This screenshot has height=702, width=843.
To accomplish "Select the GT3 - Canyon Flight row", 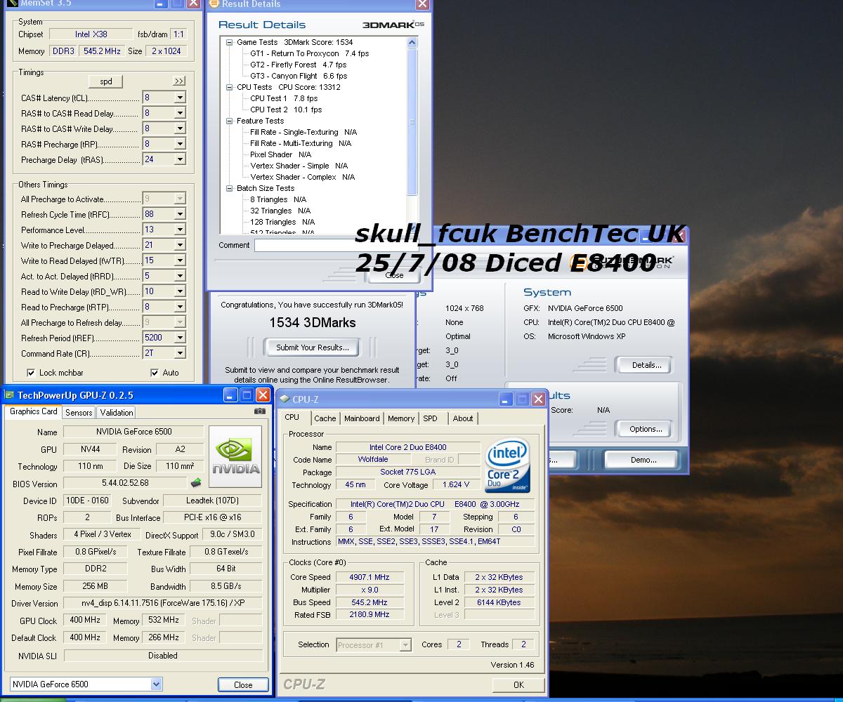I will (299, 76).
